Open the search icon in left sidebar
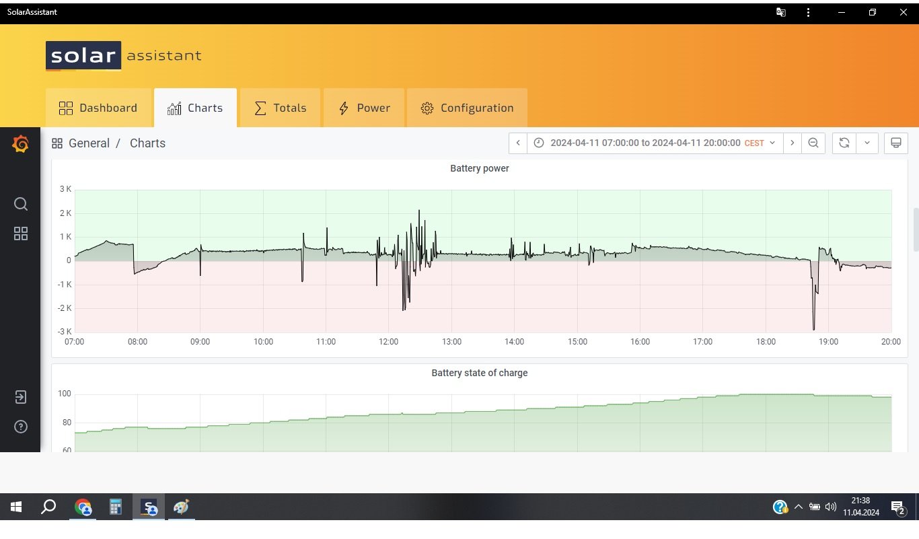 (21, 204)
